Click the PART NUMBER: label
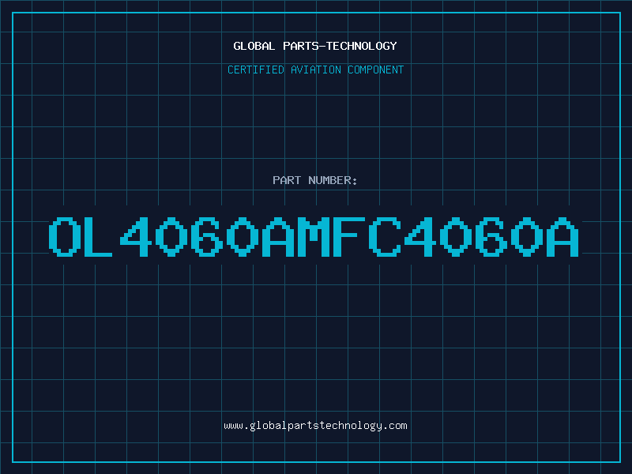Image resolution: width=632 pixels, height=474 pixels. tap(314, 180)
